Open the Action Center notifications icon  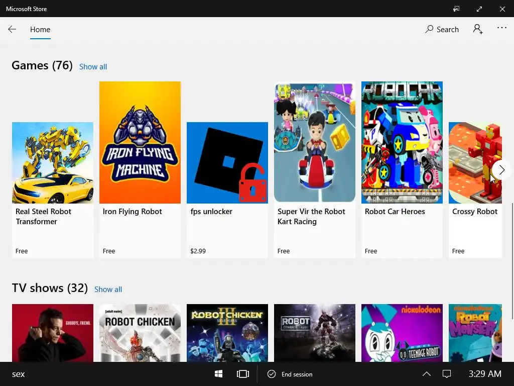click(x=447, y=374)
